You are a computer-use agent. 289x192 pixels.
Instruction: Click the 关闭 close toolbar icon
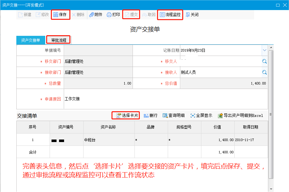pyautogui.click(x=192, y=15)
